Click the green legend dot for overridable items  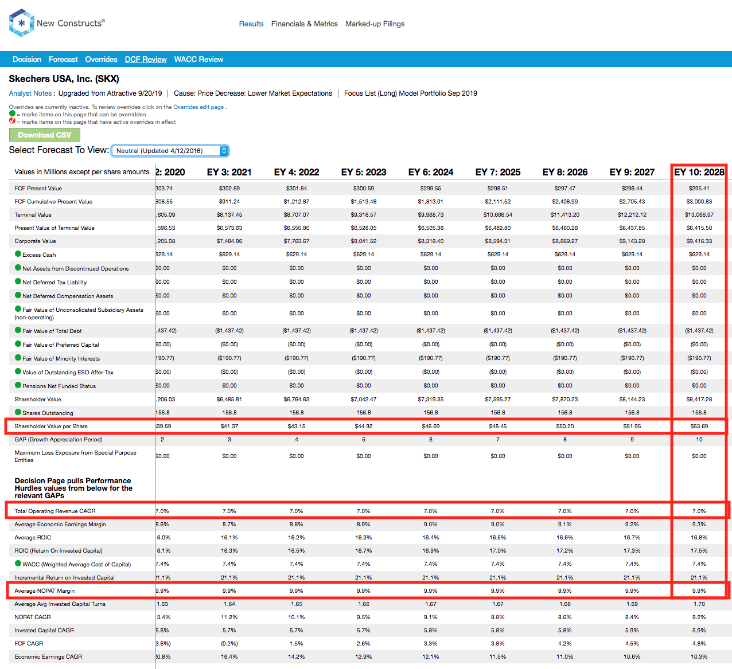pos(12,114)
